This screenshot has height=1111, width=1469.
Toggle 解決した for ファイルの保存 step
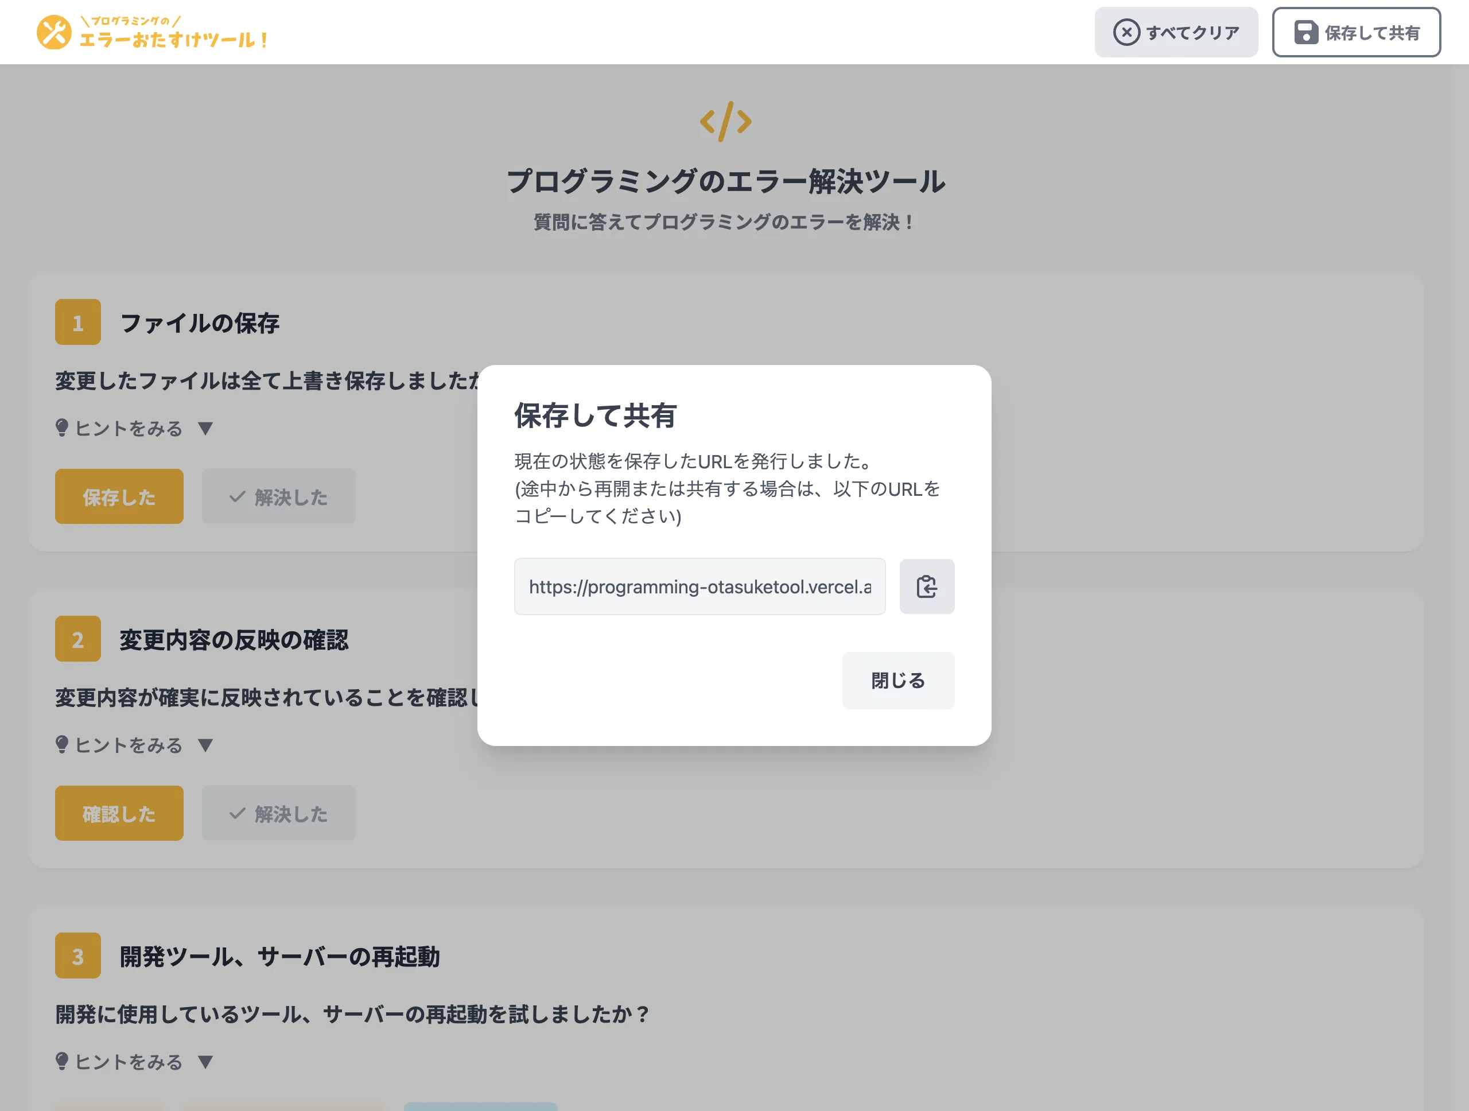278,496
